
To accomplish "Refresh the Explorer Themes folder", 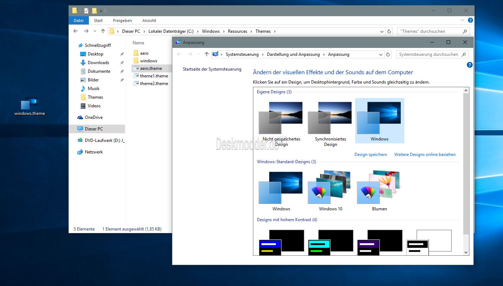I will tap(389, 31).
